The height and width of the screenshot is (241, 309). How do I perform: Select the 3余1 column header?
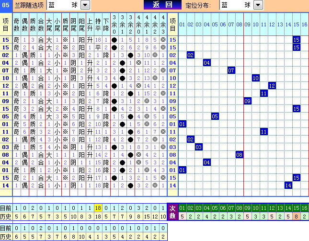click(x=122, y=24)
